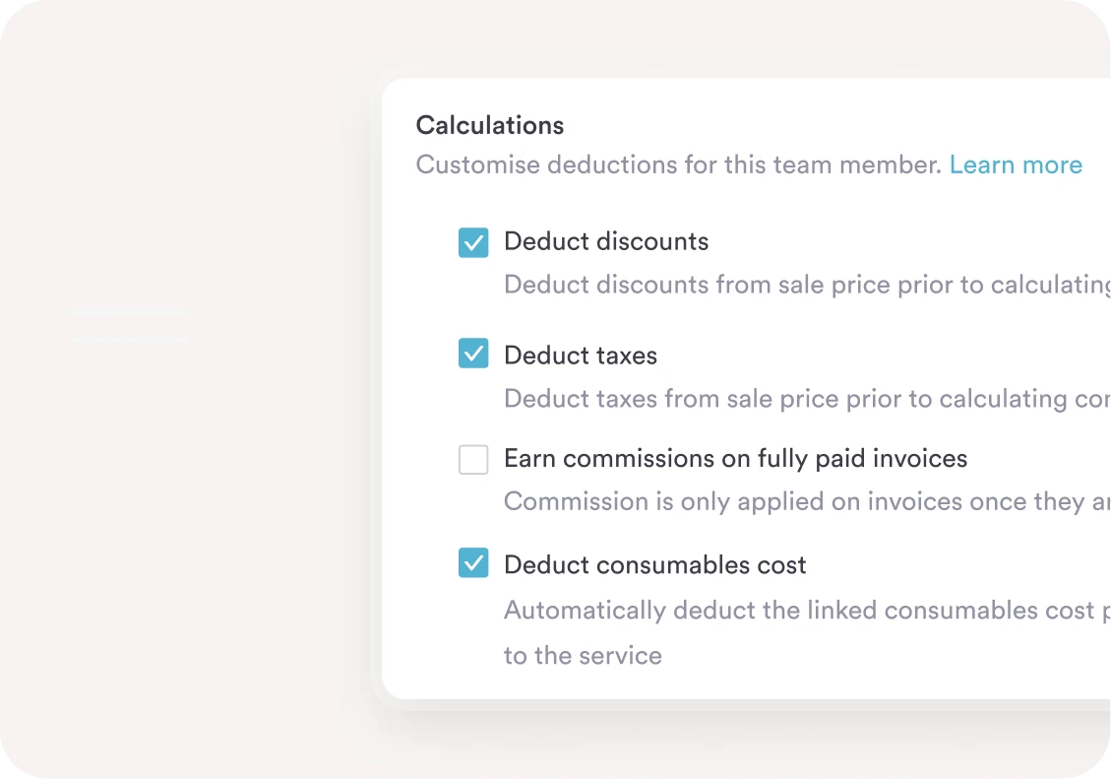Viewport: 1111px width, 779px height.
Task: Enable Earn commissions on fully paid invoices
Action: (473, 459)
